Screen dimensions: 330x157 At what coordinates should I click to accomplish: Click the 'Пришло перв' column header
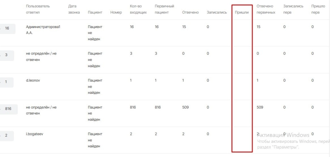(318, 9)
